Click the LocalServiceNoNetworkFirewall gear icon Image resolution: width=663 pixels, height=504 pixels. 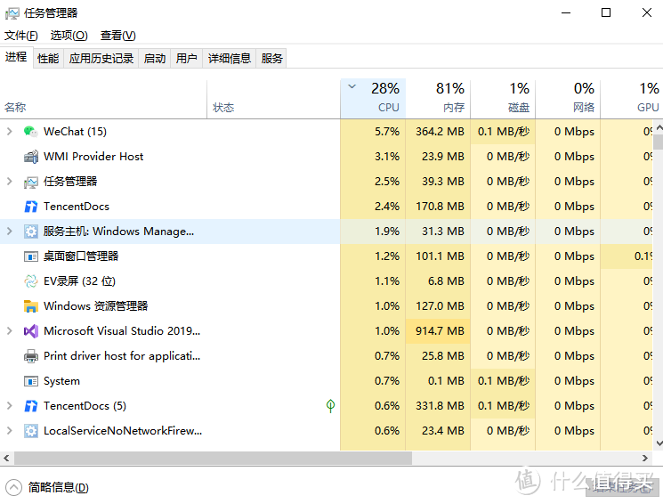click(31, 431)
